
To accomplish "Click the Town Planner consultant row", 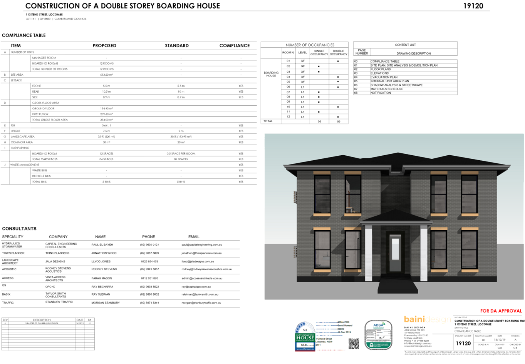I will (x=116, y=253).
